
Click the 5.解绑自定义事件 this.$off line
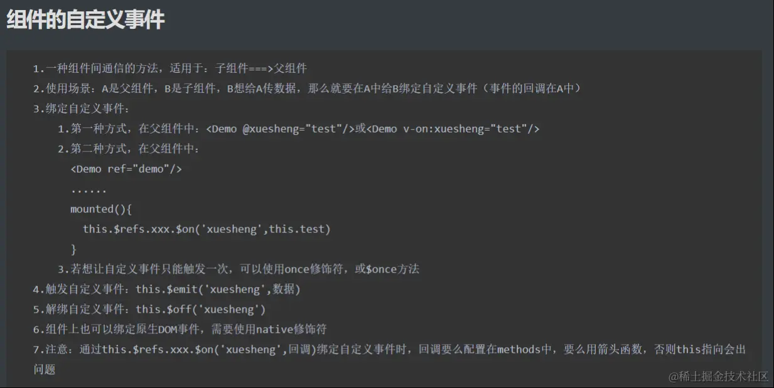coord(149,310)
